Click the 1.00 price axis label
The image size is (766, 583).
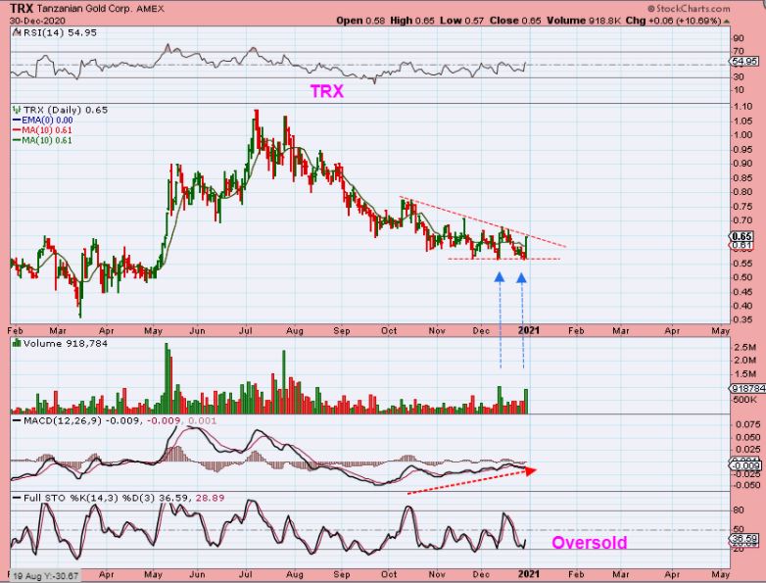coord(742,135)
